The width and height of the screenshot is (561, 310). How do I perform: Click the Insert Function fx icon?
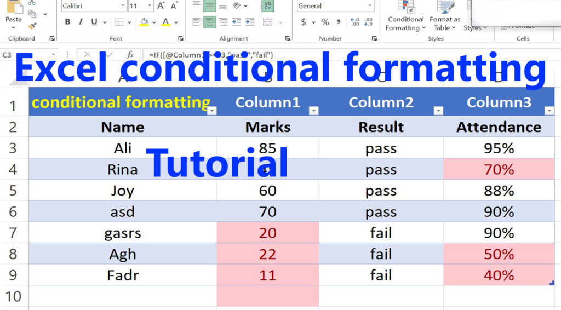[130, 55]
